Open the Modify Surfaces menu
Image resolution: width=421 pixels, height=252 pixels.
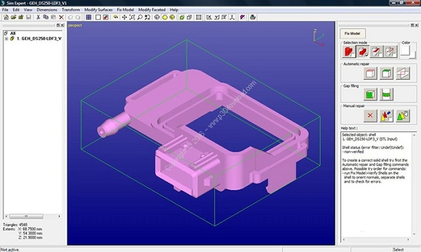(98, 10)
